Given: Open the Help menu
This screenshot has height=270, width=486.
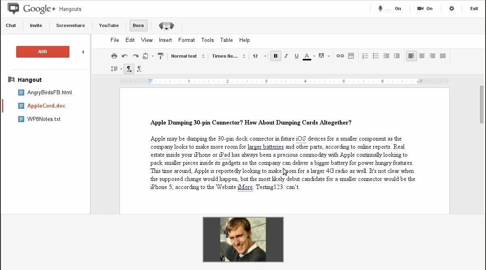Looking at the screenshot, I should coord(245,40).
